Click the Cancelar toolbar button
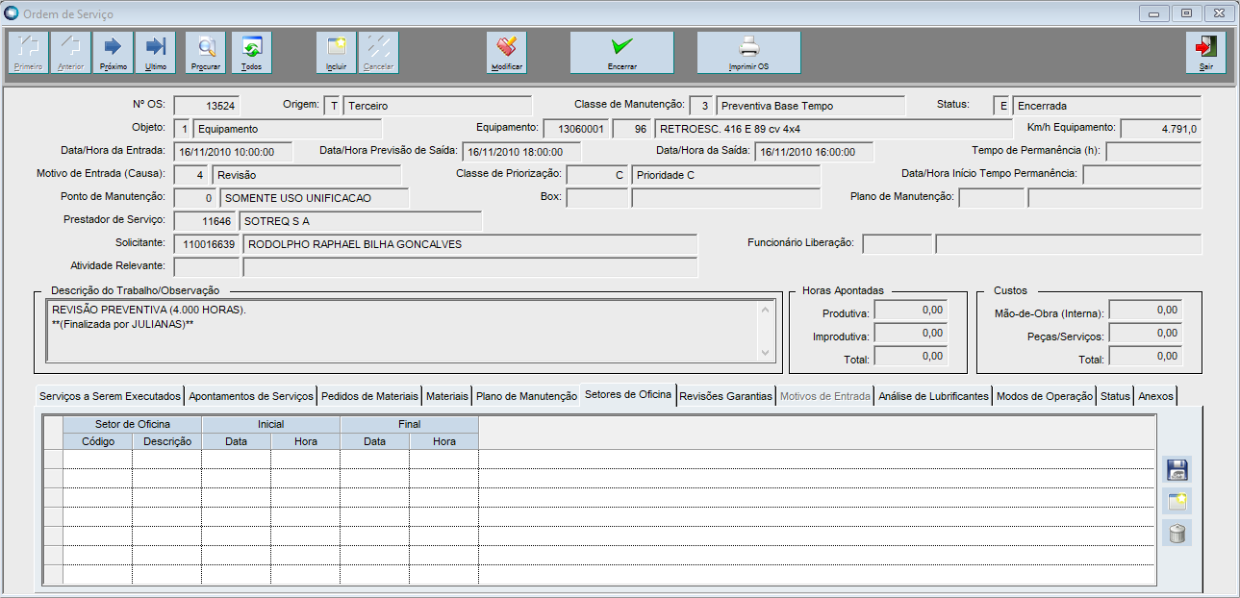1240x598 pixels. pyautogui.click(x=379, y=53)
